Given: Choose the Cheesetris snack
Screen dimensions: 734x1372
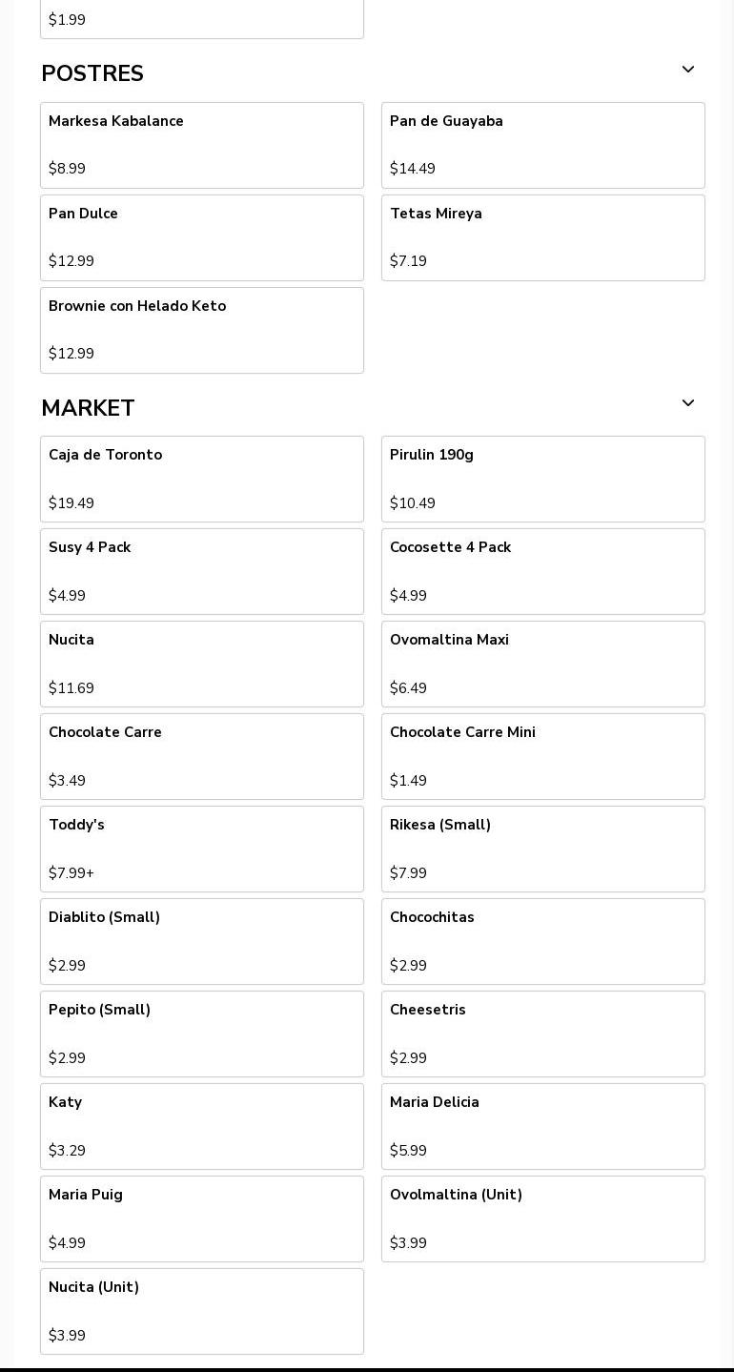Looking at the screenshot, I should click(x=542, y=1034).
